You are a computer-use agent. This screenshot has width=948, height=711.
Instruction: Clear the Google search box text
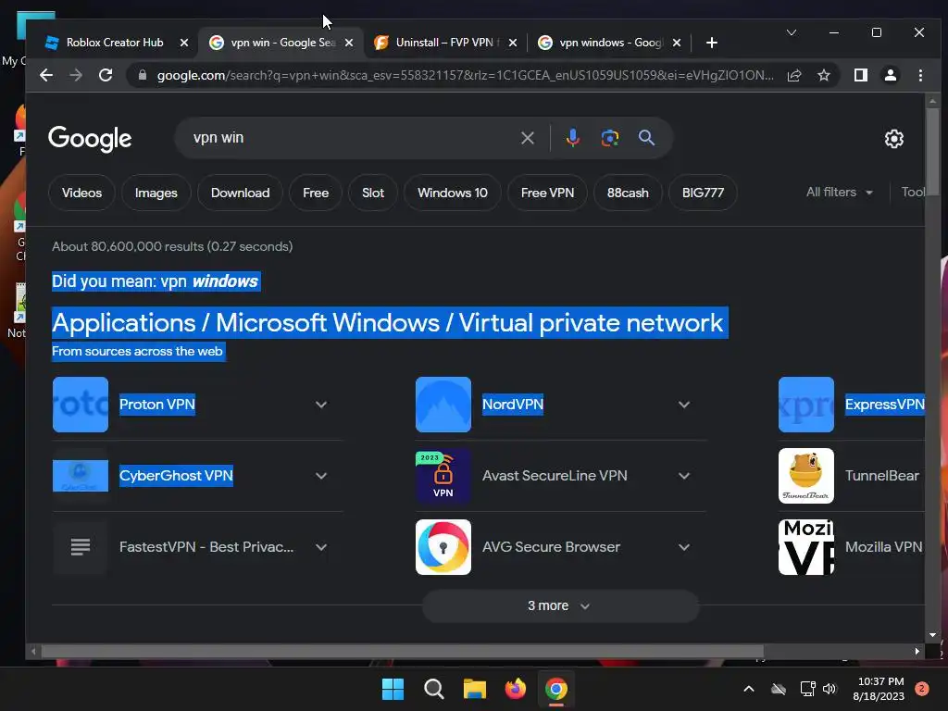coord(527,139)
